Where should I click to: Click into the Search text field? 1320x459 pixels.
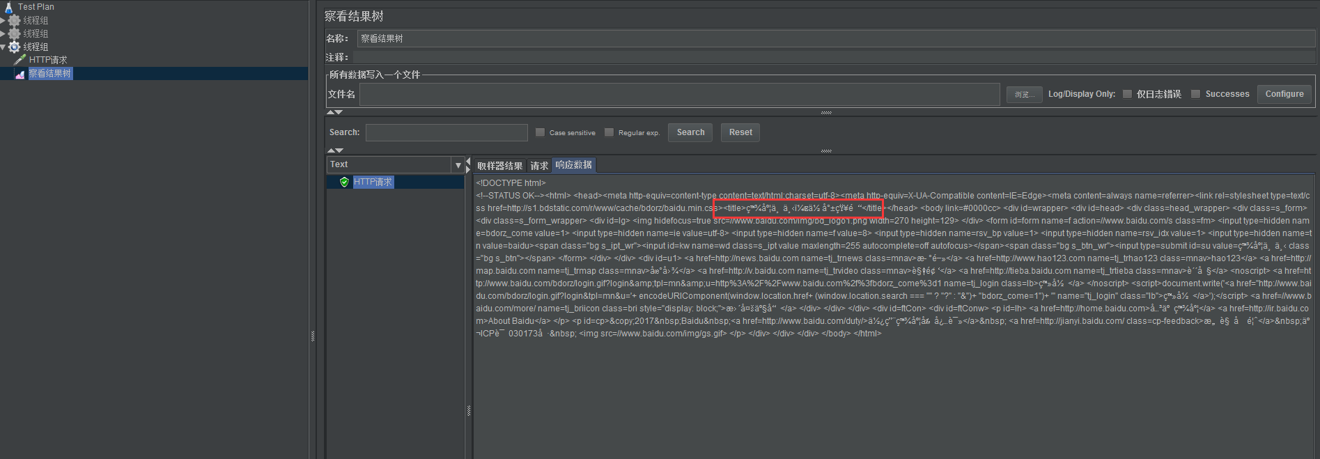pos(447,132)
